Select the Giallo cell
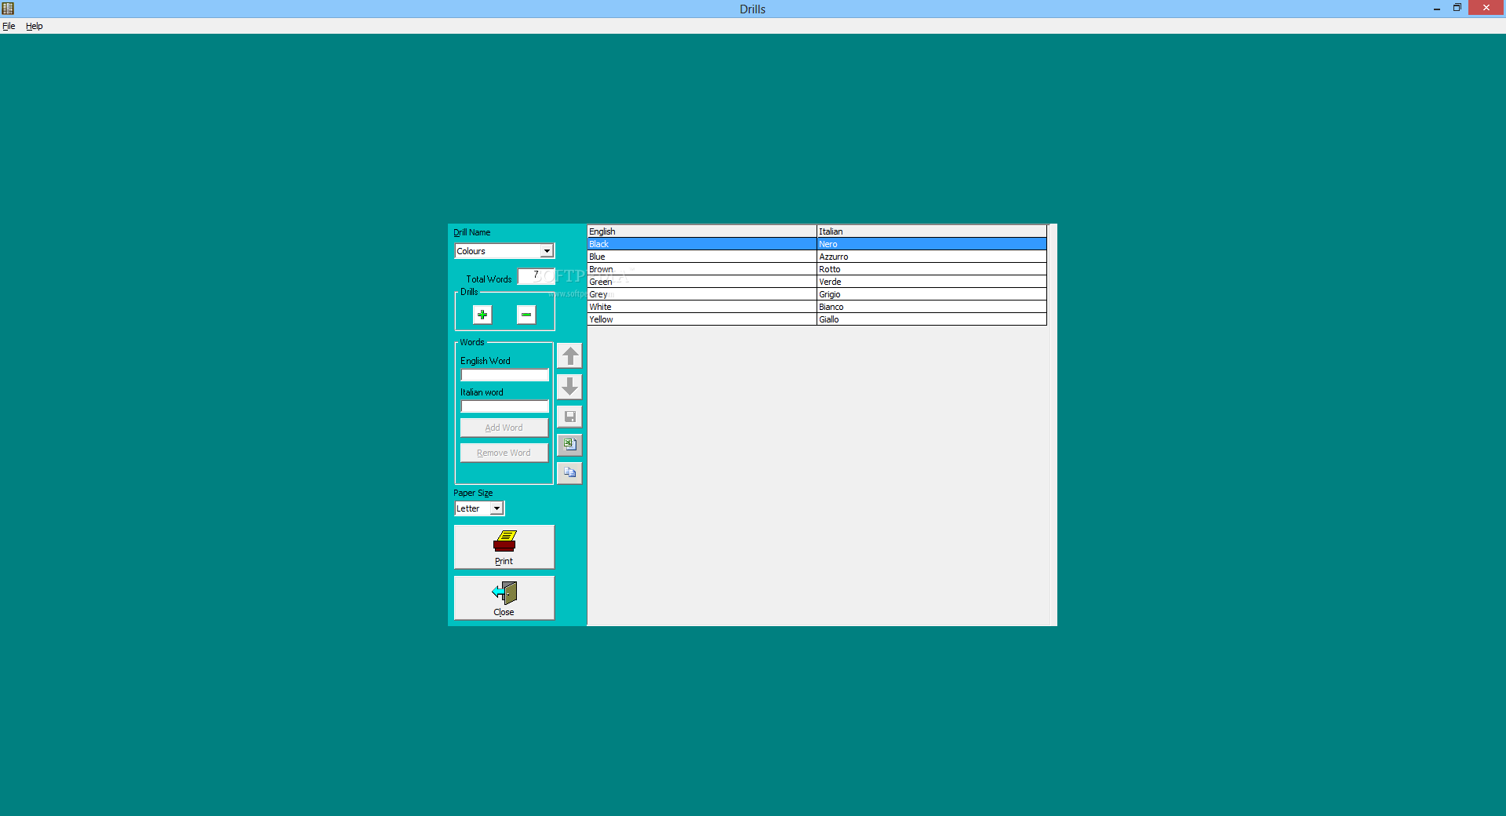This screenshot has width=1506, height=816. pyautogui.click(x=932, y=319)
